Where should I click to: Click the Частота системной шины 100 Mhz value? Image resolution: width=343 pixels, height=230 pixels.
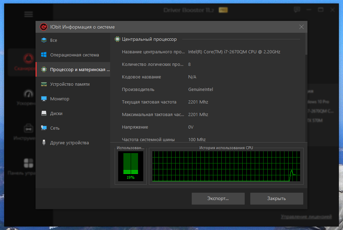click(x=197, y=139)
